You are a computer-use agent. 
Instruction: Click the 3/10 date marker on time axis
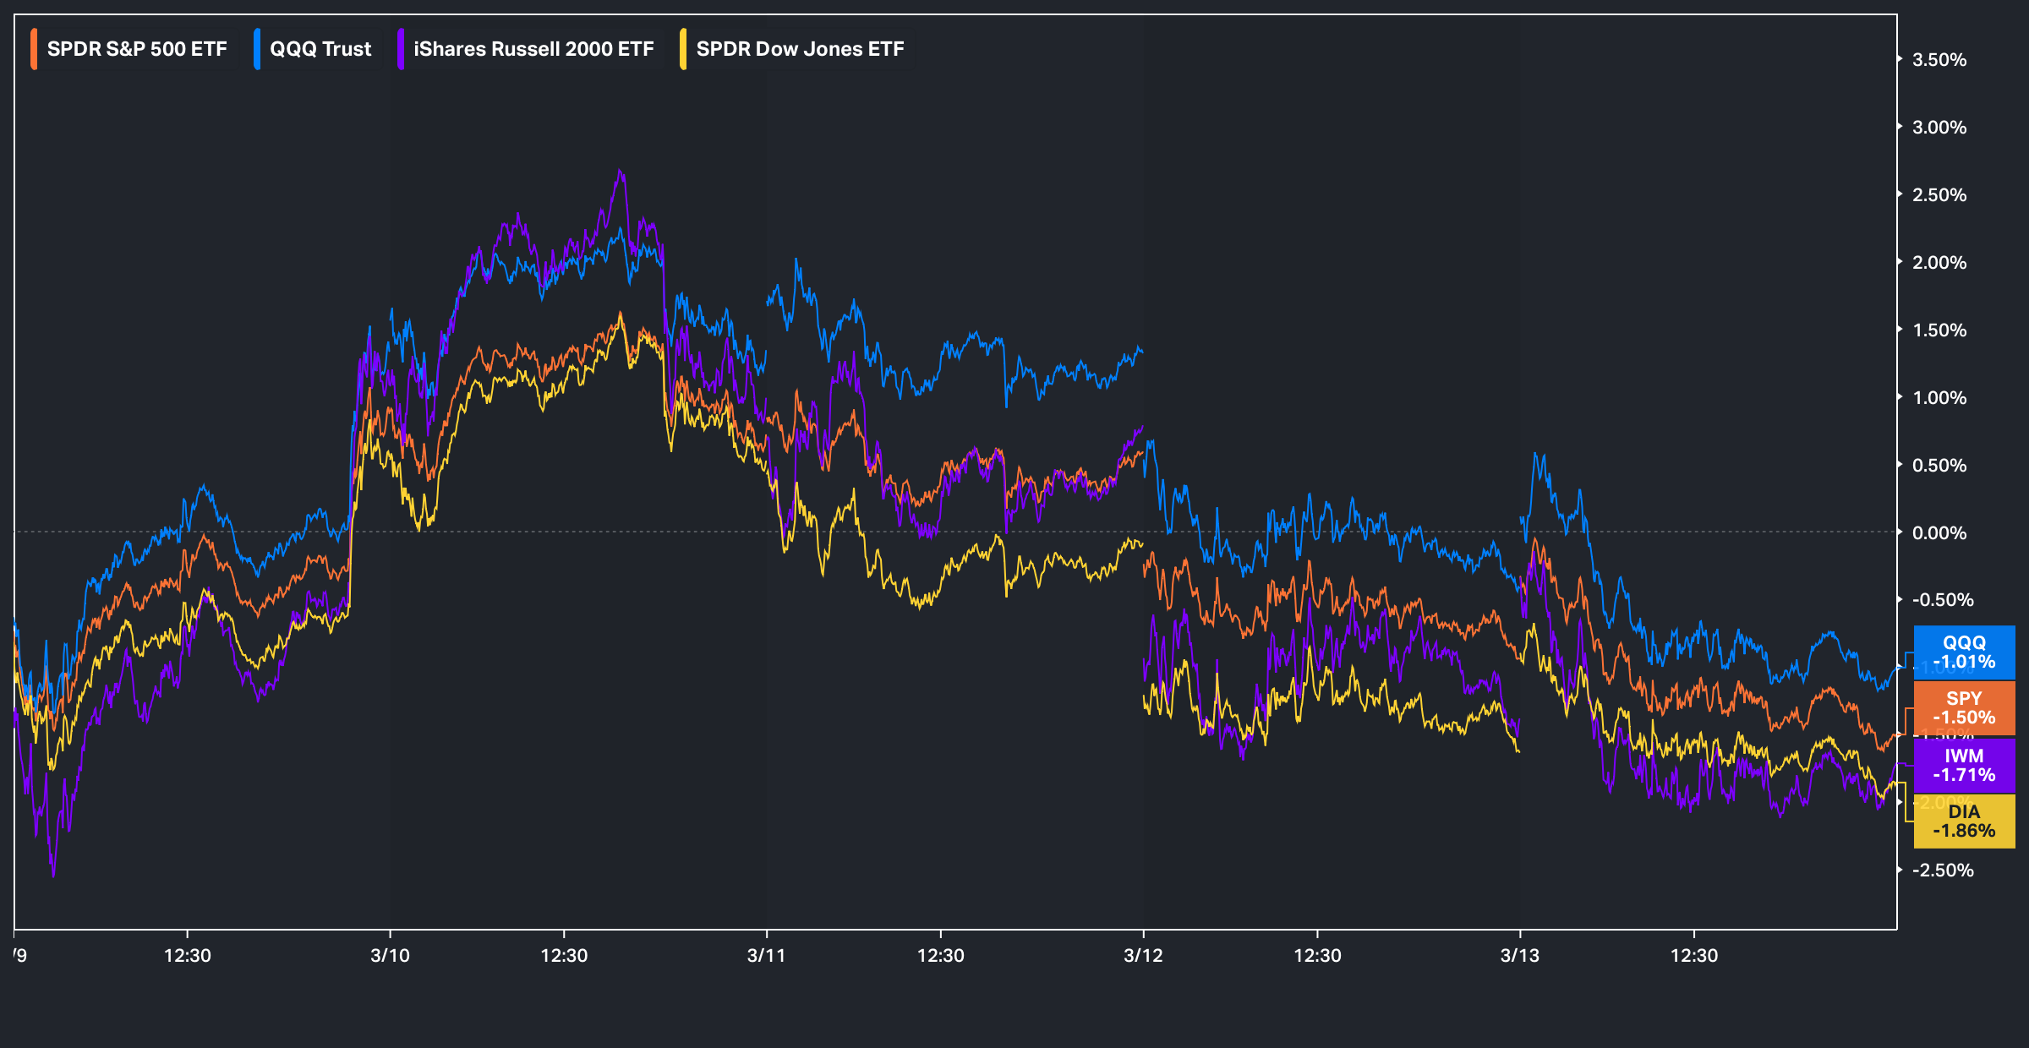coord(390,955)
